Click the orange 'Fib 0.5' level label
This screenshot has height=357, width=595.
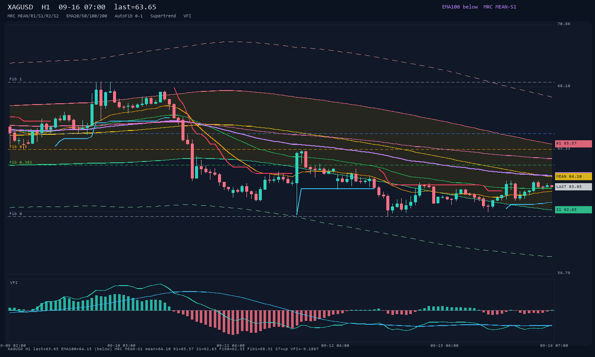click(18, 147)
